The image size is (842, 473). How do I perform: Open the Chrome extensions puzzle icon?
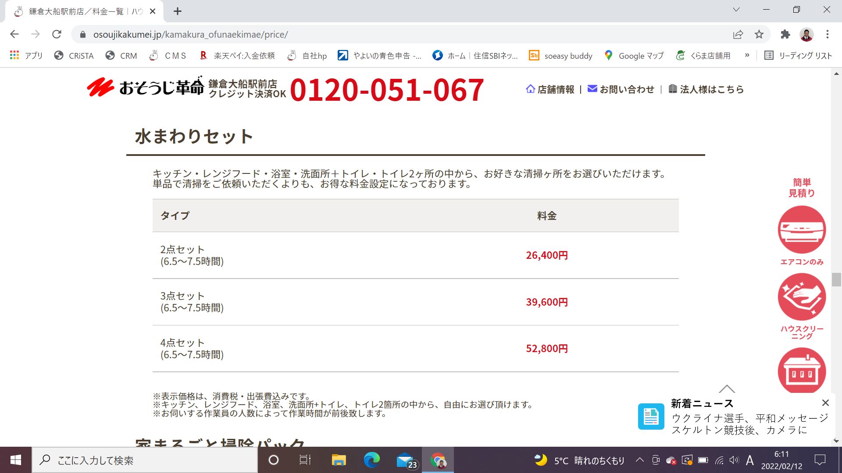pyautogui.click(x=785, y=35)
